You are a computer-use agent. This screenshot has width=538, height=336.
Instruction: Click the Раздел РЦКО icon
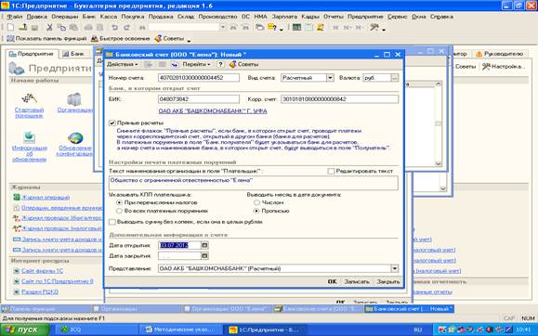tap(17, 291)
